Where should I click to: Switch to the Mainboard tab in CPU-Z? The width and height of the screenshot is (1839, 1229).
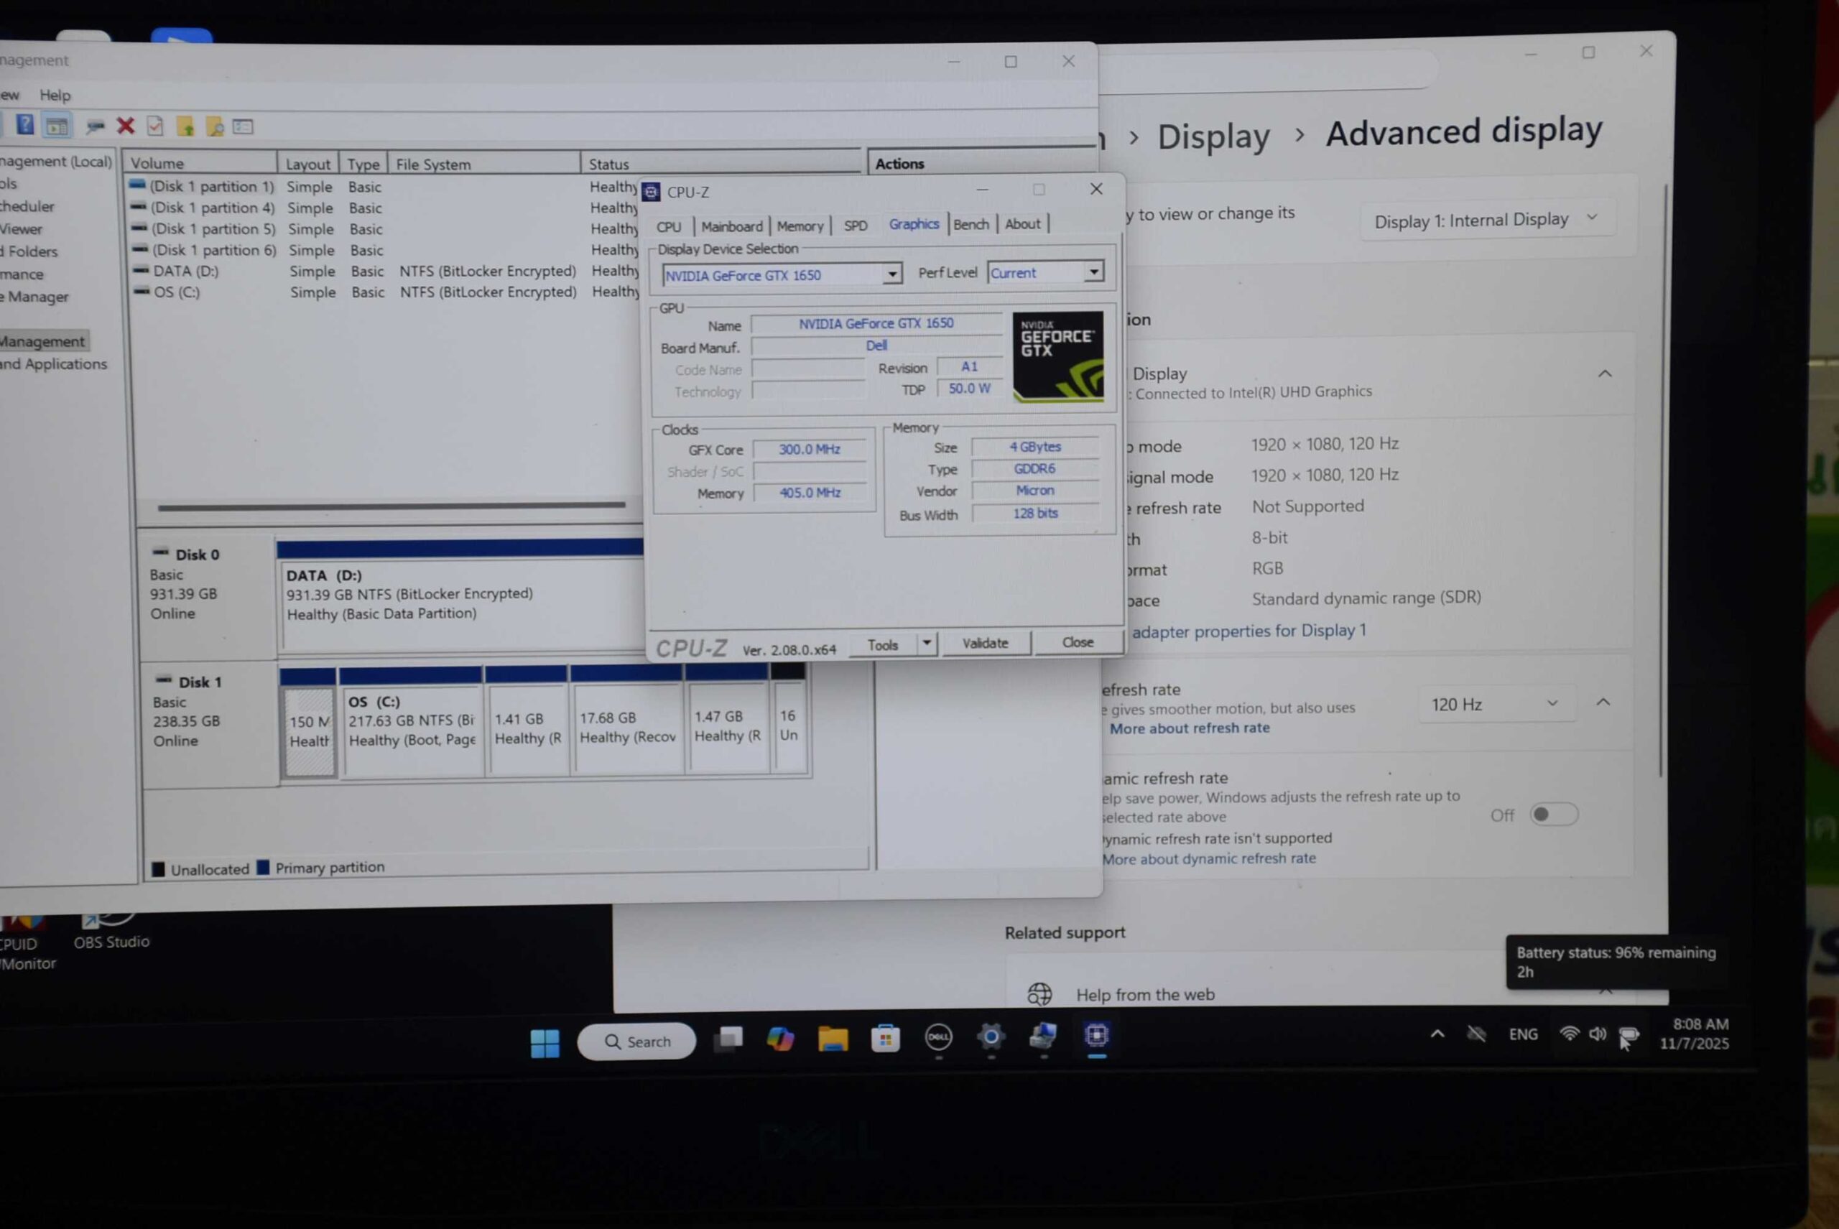(x=731, y=226)
